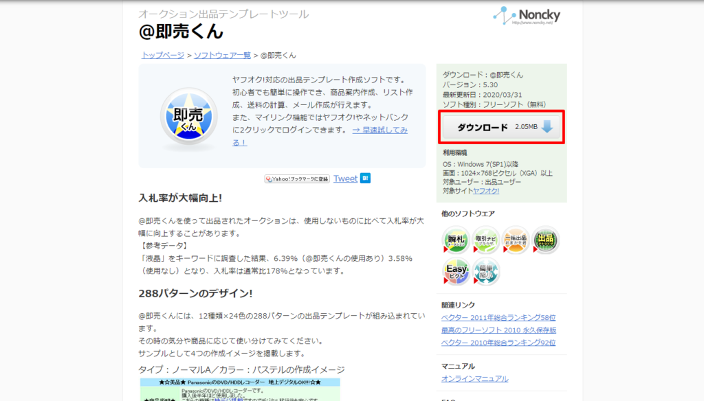This screenshot has width=704, height=401.
Task: Click the 【参考データ】 text line
Action: pos(163,246)
